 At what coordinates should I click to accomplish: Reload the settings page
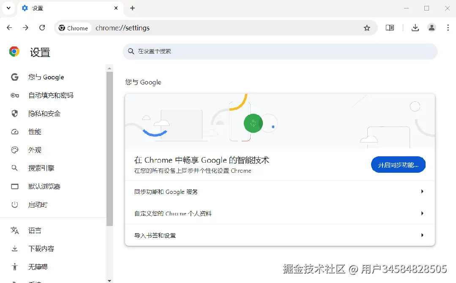click(42, 27)
